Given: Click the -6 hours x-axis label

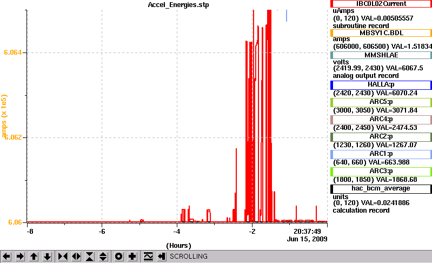Looking at the screenshot, I should tap(102, 232).
